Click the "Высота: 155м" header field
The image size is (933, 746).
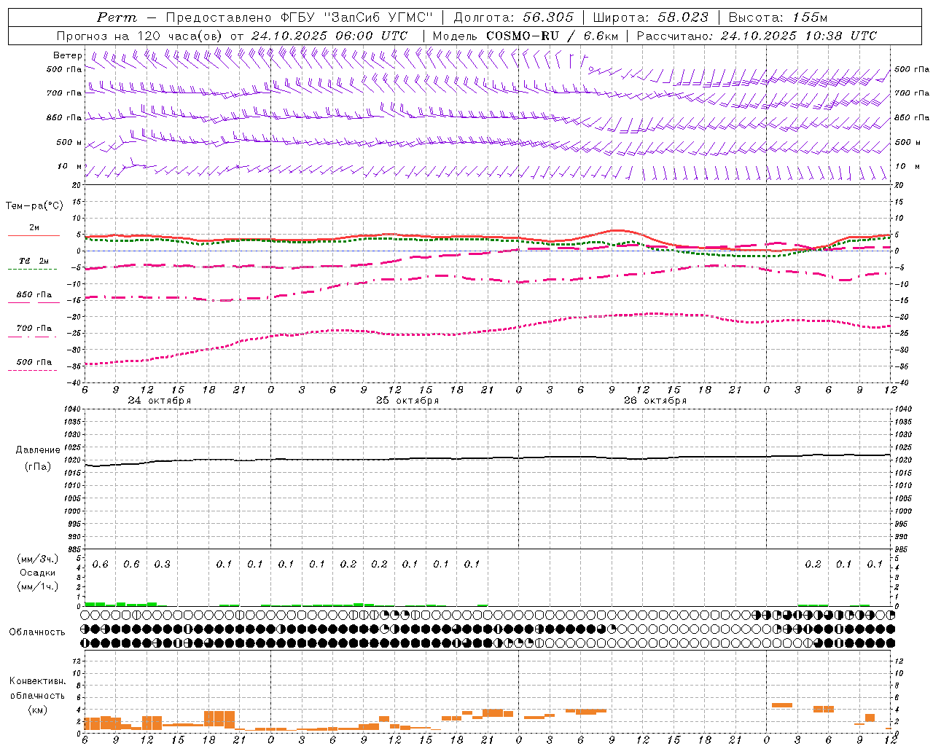[x=778, y=17]
